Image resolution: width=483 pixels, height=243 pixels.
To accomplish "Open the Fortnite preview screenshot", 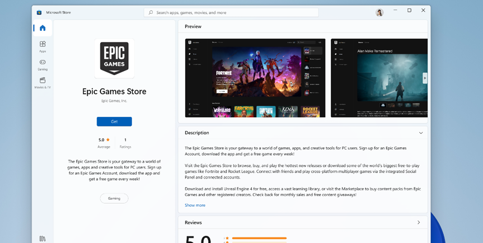I will (255, 78).
